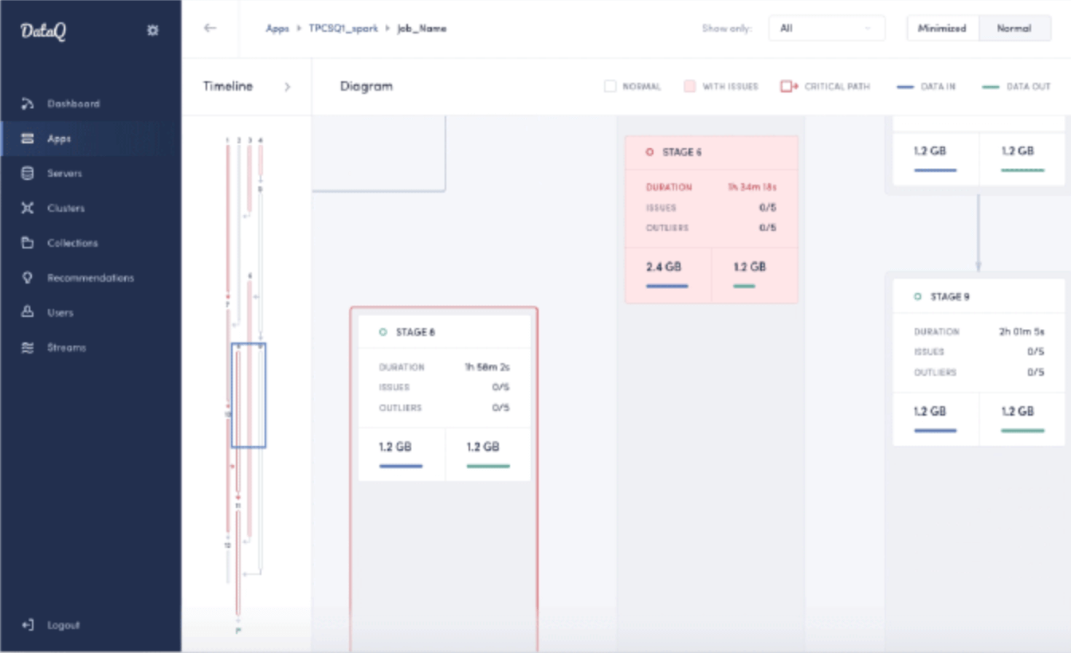Click the Streams icon in sidebar
The image size is (1071, 653).
[28, 348]
